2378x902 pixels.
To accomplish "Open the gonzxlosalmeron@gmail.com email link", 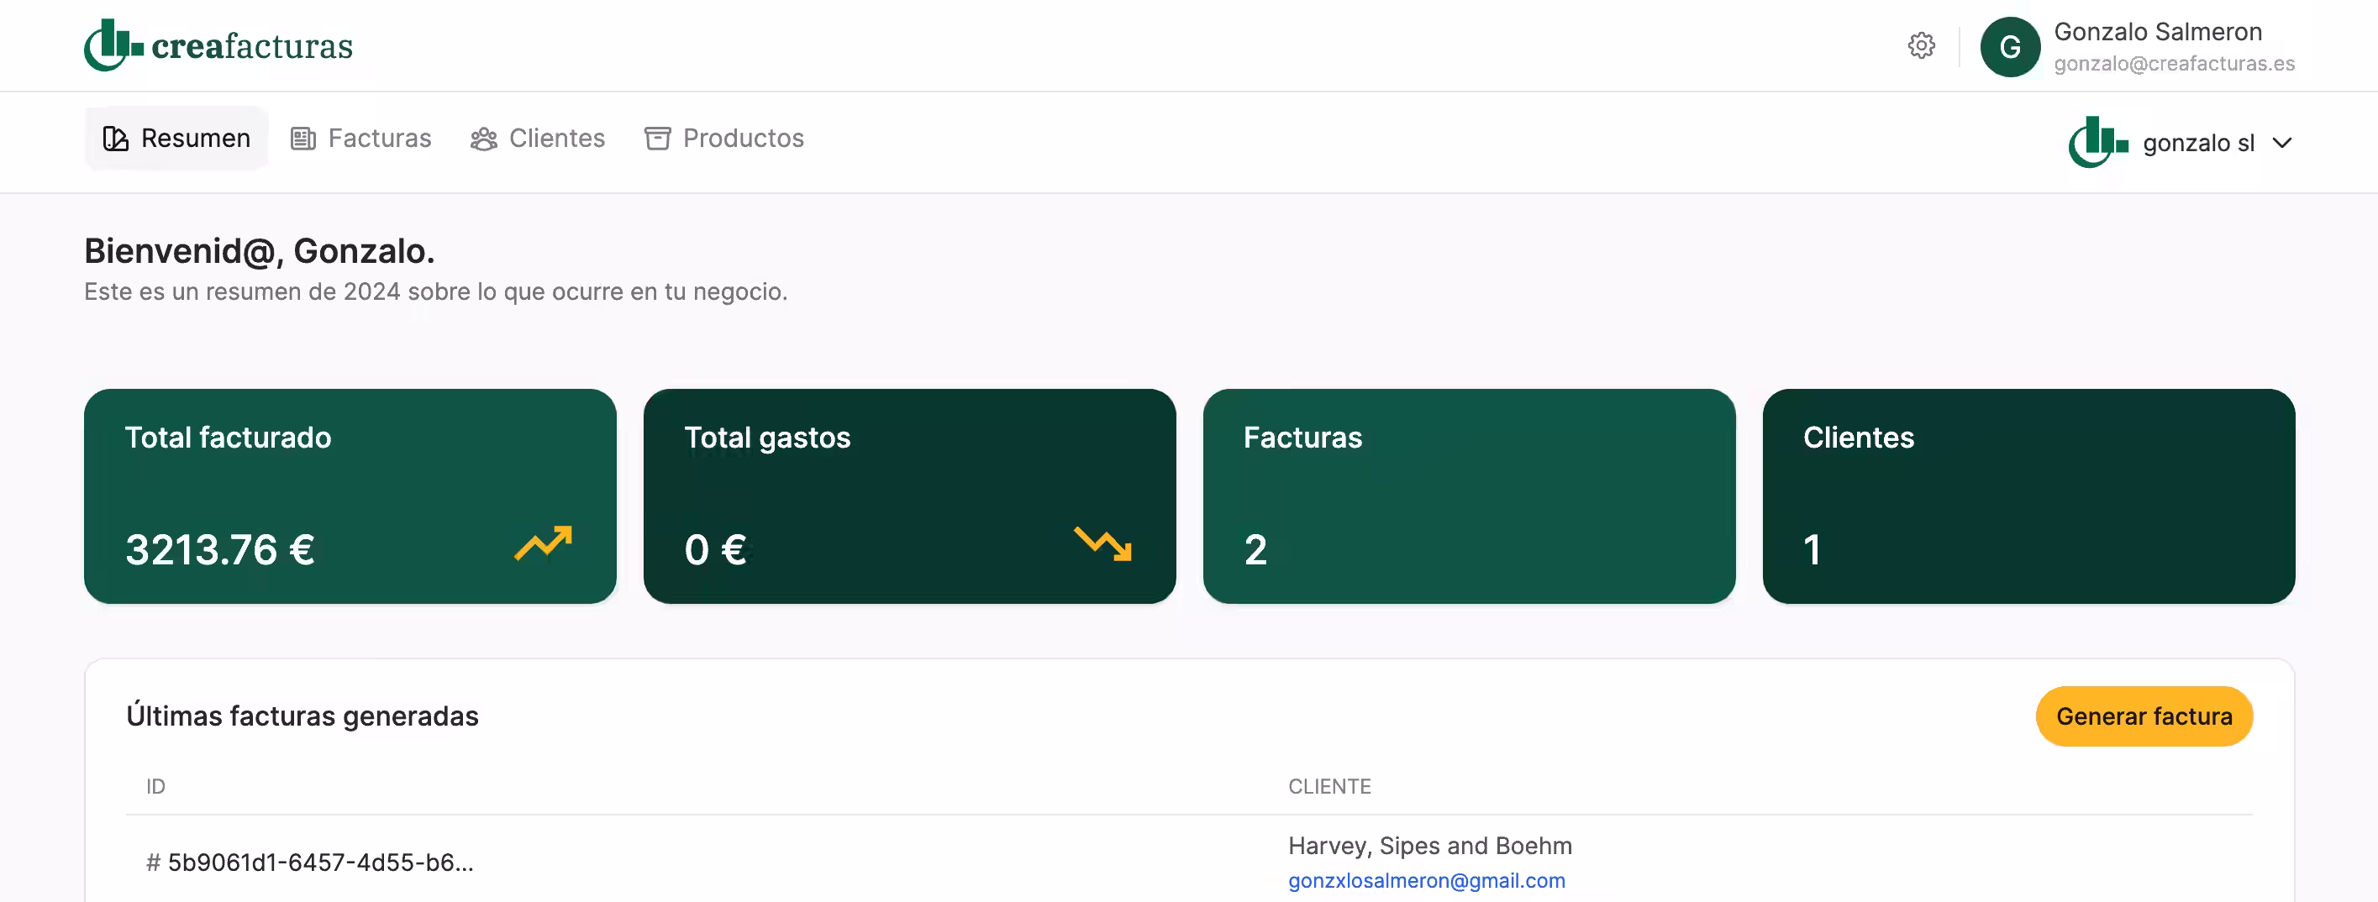I will tap(1426, 881).
